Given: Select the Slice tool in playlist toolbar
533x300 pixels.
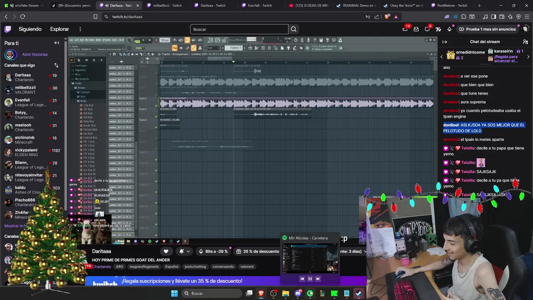Looking at the screenshot, I should [x=141, y=54].
